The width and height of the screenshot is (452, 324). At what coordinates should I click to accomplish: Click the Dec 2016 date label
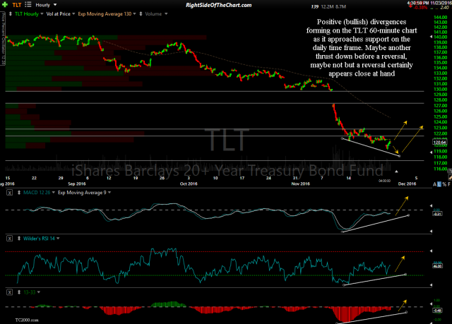click(x=407, y=184)
